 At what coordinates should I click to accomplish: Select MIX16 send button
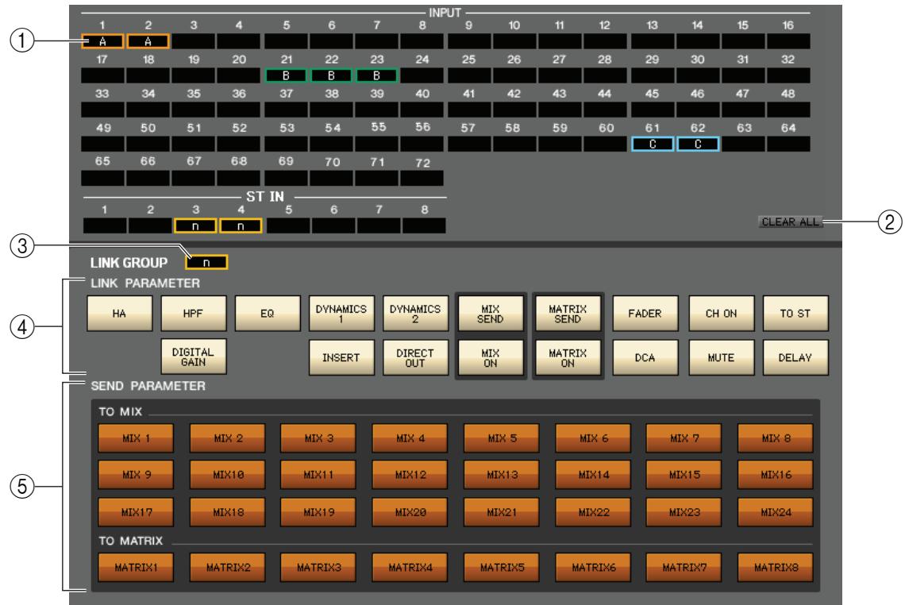click(x=776, y=475)
